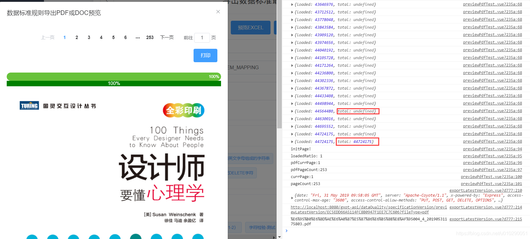This screenshot has height=239, width=530.
Task: Expand console object loaded 44040192
Action: 292,50
